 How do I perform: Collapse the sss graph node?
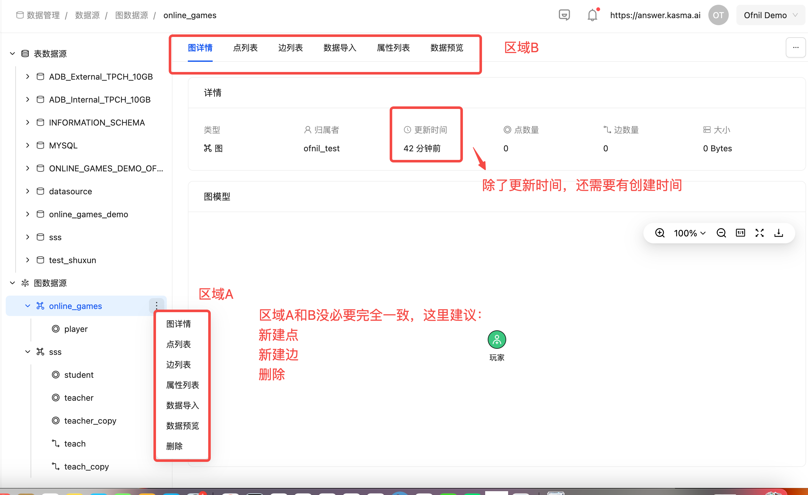pos(28,352)
